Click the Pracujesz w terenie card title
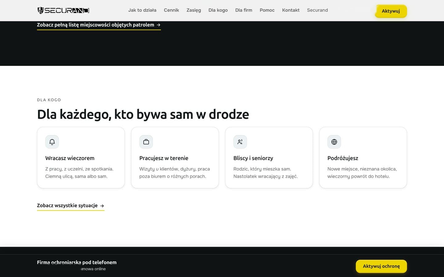The width and height of the screenshot is (444, 277). [x=164, y=158]
